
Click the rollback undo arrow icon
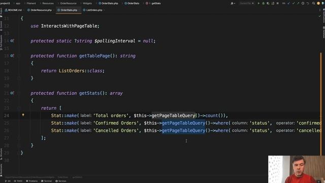[308, 4]
